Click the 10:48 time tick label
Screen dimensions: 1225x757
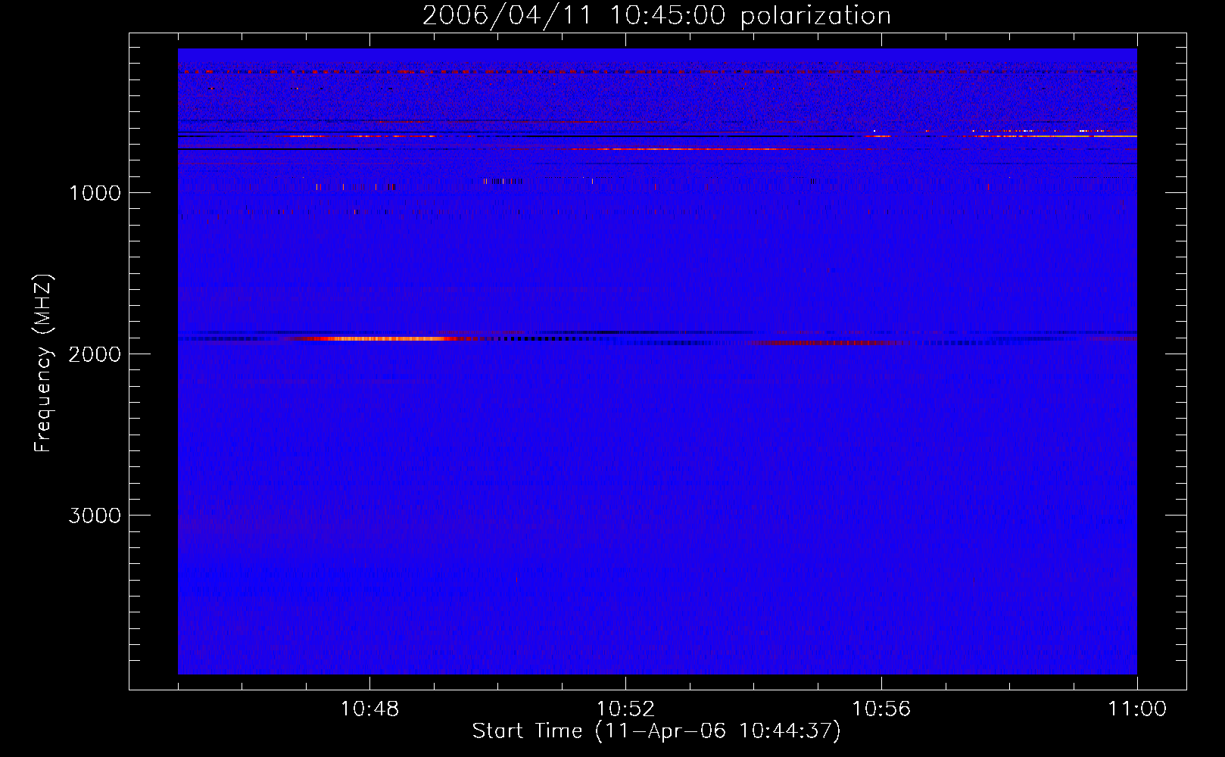click(369, 709)
